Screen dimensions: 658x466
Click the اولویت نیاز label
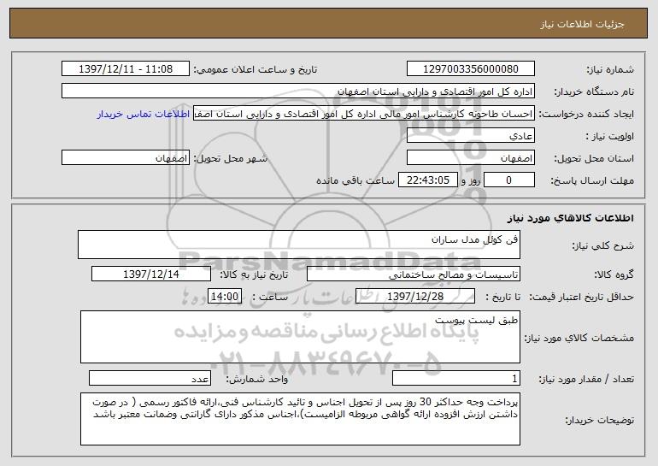[x=610, y=137]
